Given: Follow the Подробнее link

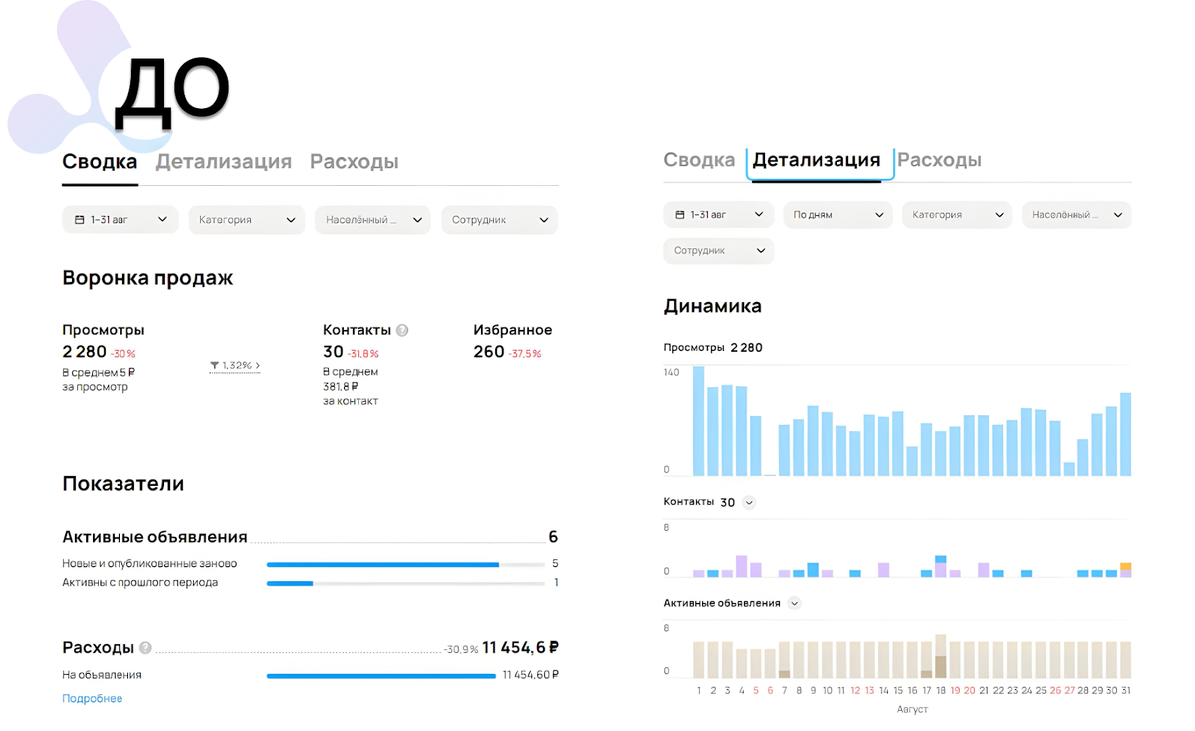Looking at the screenshot, I should point(93,699).
